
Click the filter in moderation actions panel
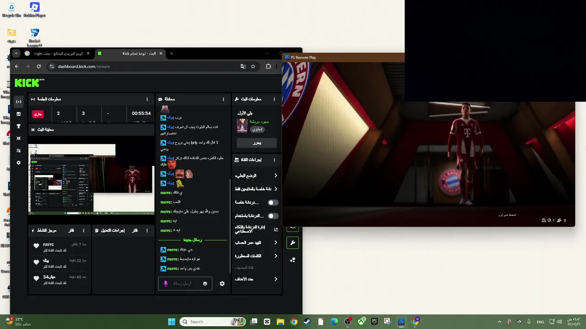135,231
